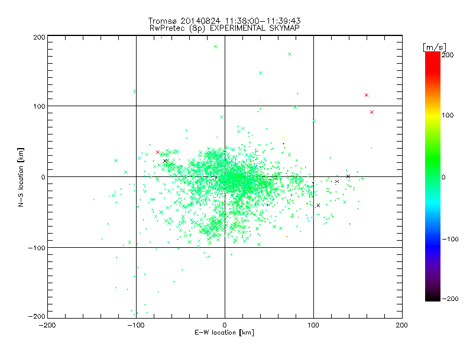Click the red X marker west of center

click(158, 152)
